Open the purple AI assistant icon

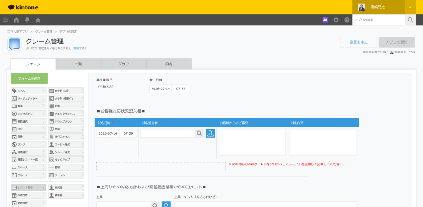[325, 20]
